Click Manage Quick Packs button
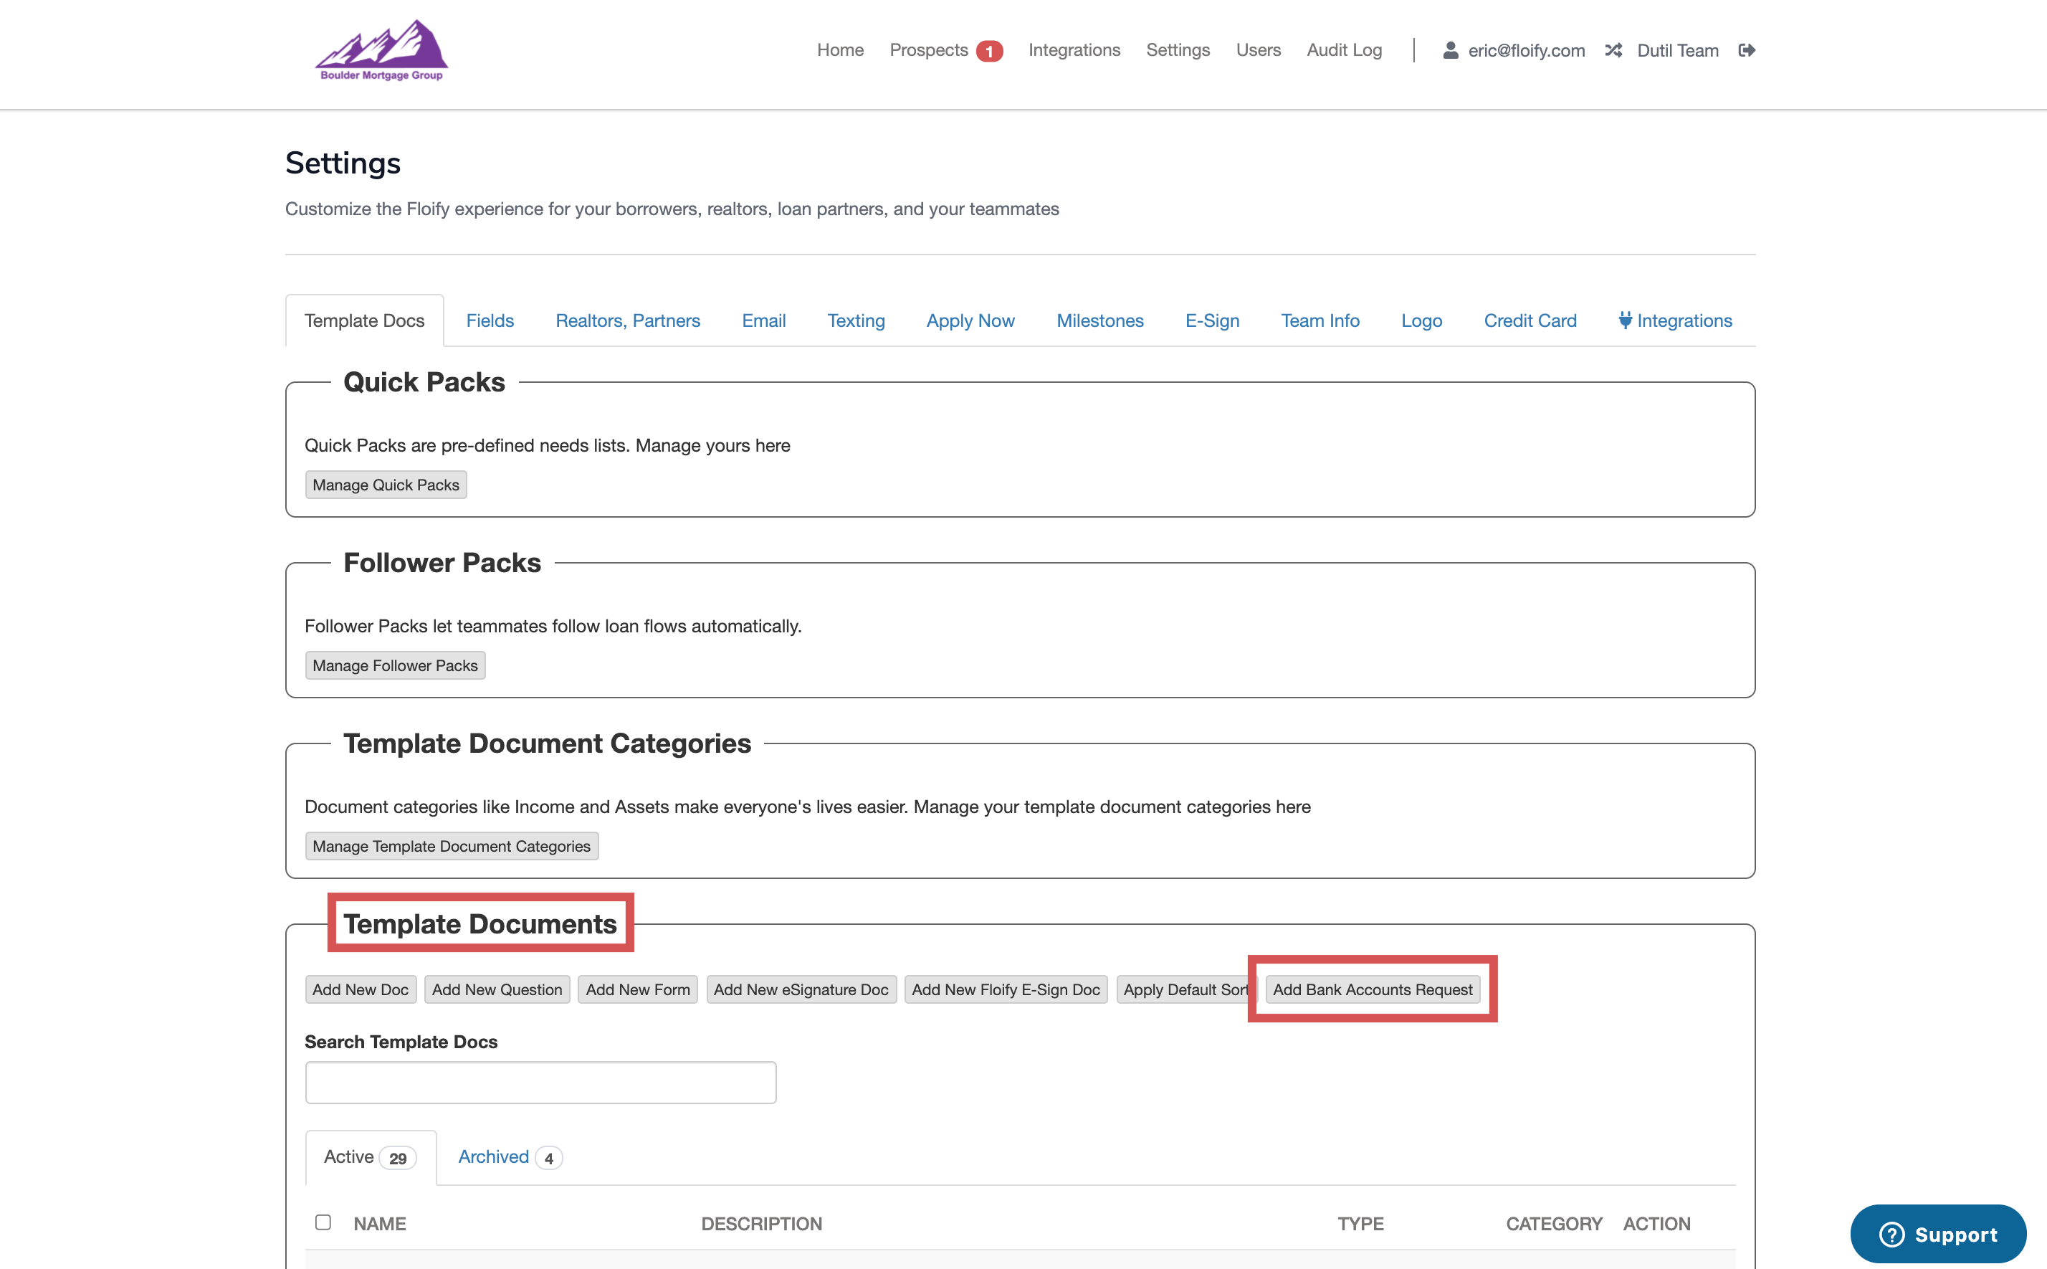 click(x=386, y=484)
